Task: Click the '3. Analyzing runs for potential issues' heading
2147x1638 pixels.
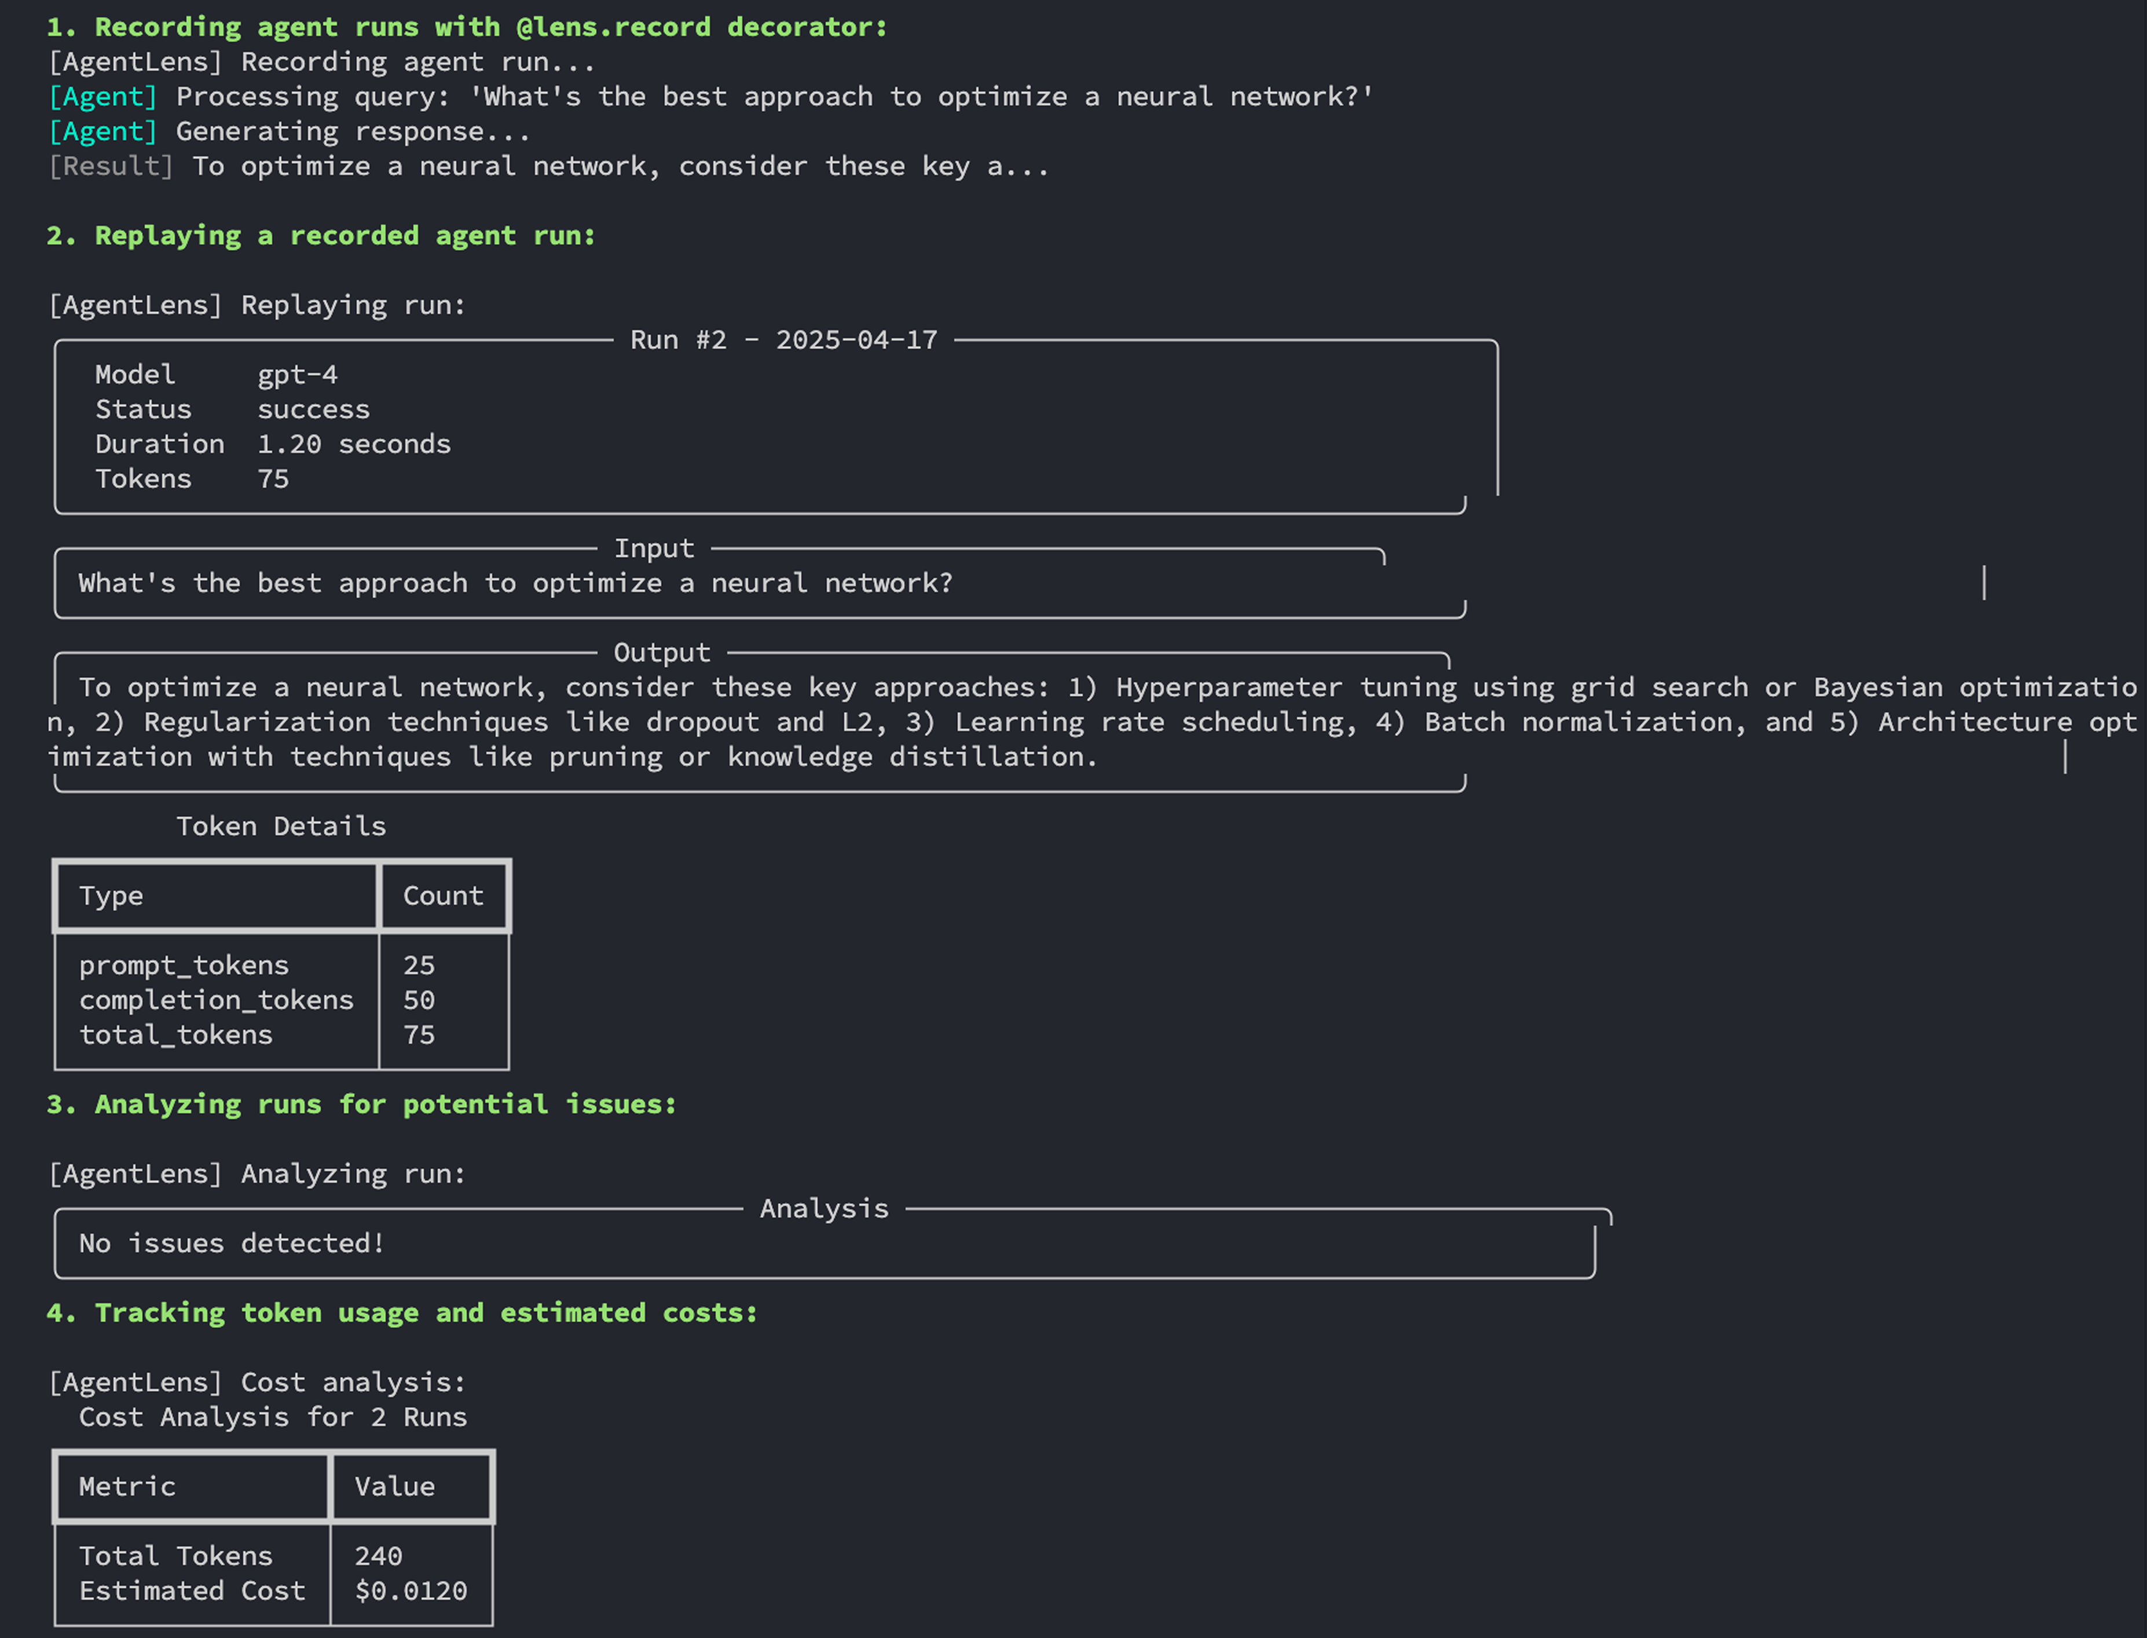Action: (361, 1105)
